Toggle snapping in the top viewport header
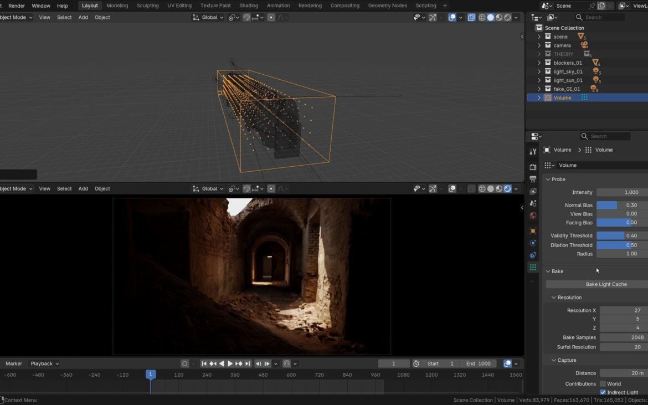The image size is (648, 405). pos(246,17)
